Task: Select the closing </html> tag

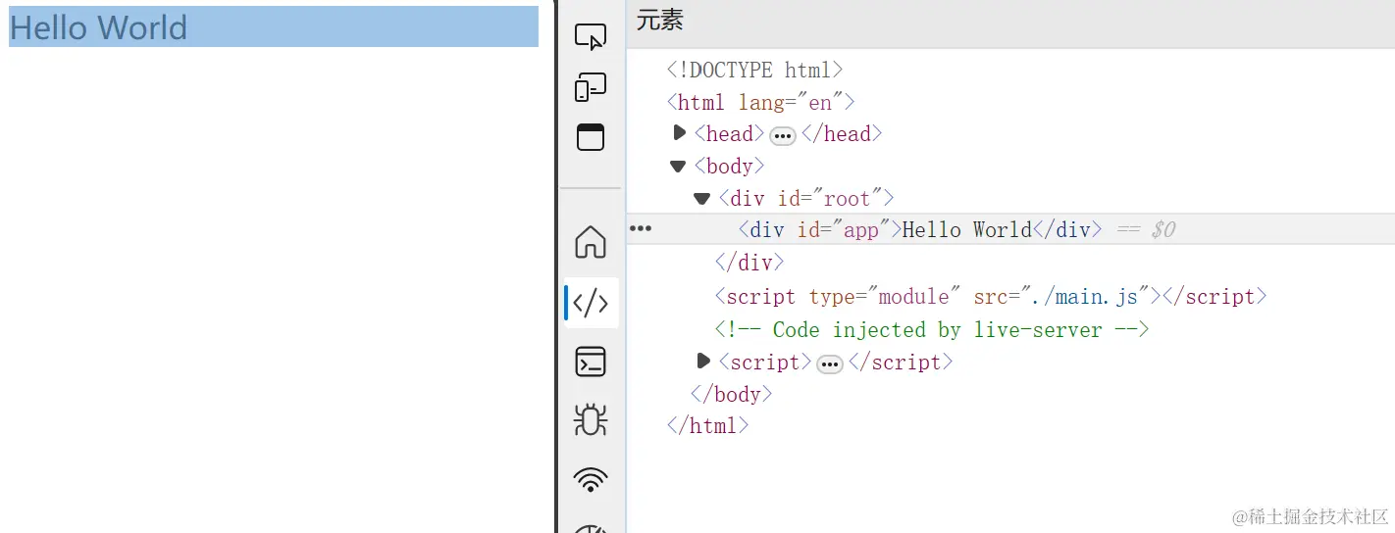Action: (x=708, y=426)
